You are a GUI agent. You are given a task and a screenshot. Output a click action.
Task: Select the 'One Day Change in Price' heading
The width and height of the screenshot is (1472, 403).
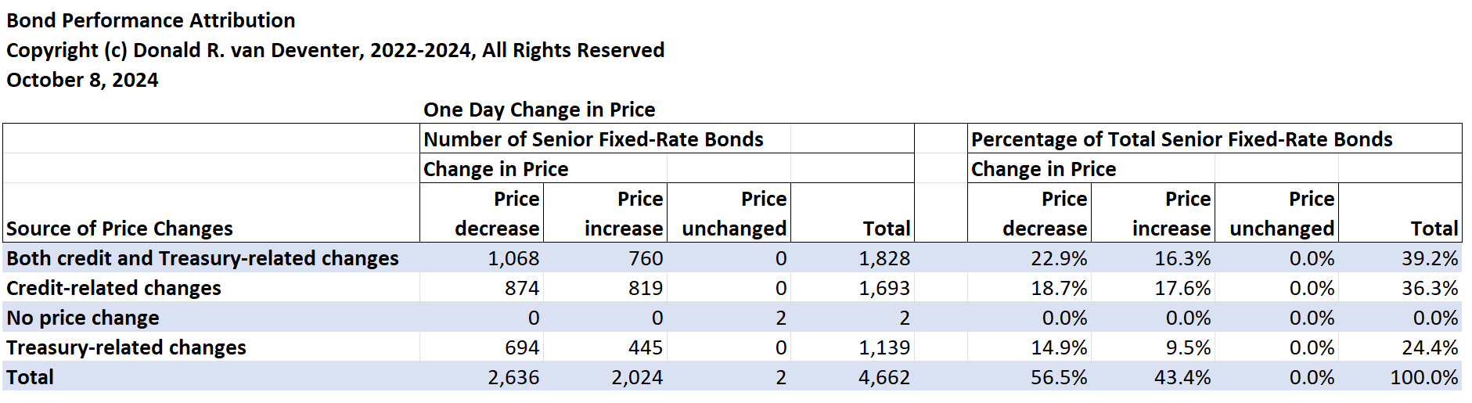(539, 110)
